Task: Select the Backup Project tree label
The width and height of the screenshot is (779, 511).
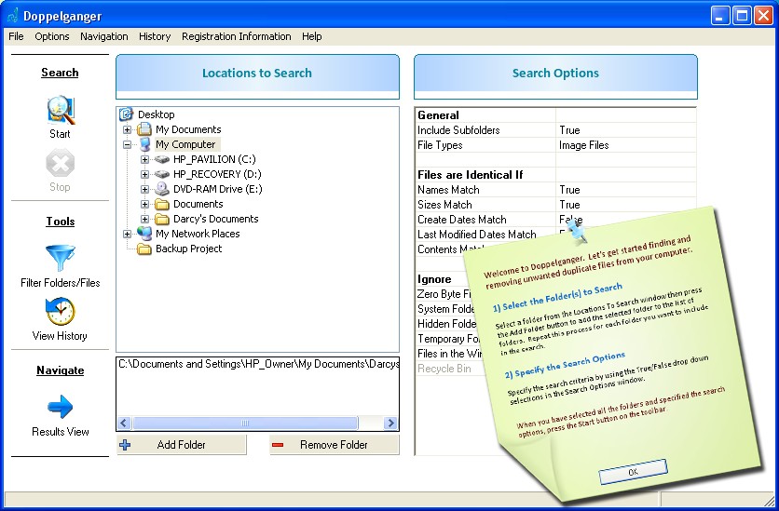Action: (x=189, y=249)
